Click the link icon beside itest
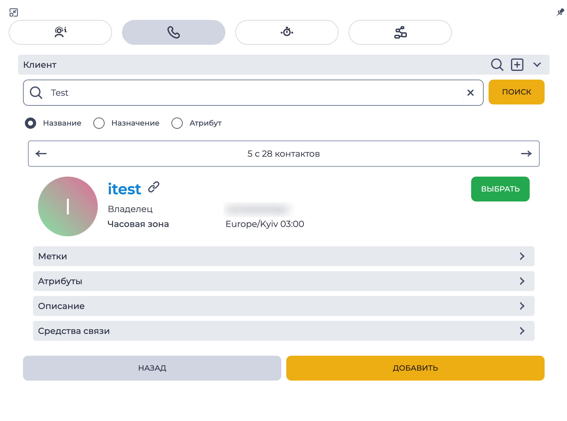 click(x=154, y=187)
